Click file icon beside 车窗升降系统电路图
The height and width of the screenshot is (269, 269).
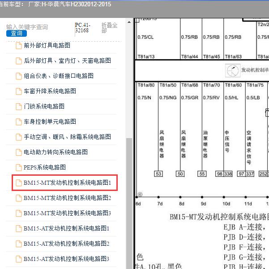coord(19,91)
